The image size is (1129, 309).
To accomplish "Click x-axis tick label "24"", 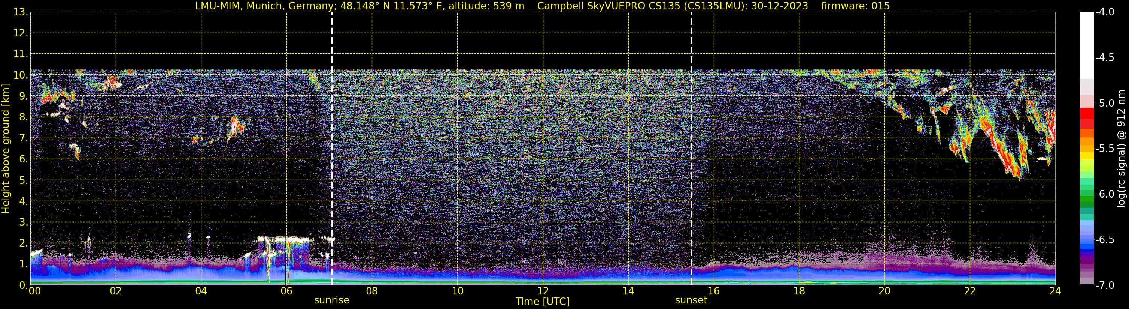I will click(x=1055, y=291).
